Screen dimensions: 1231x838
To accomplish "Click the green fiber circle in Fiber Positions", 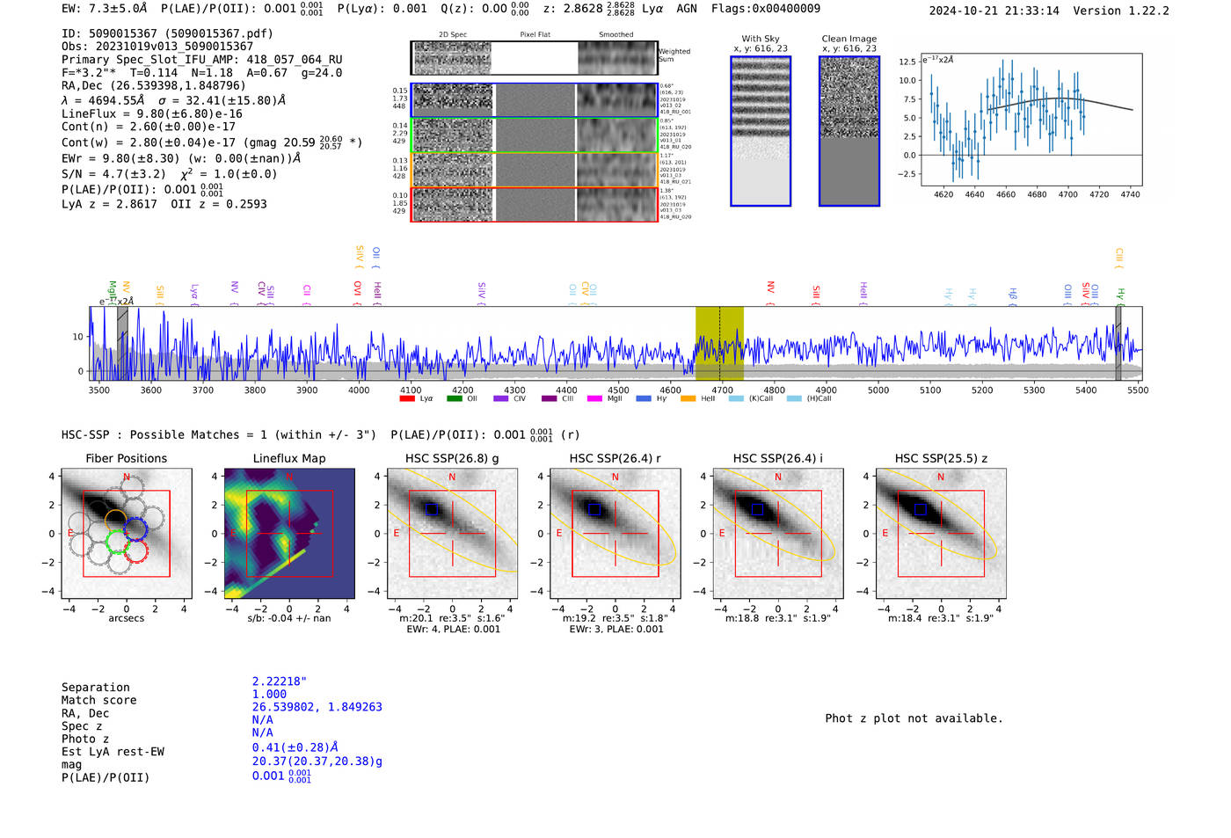I will click(x=116, y=540).
